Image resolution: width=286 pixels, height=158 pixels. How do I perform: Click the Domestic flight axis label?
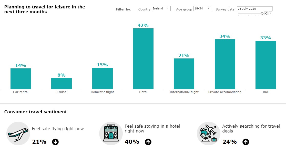click(103, 92)
